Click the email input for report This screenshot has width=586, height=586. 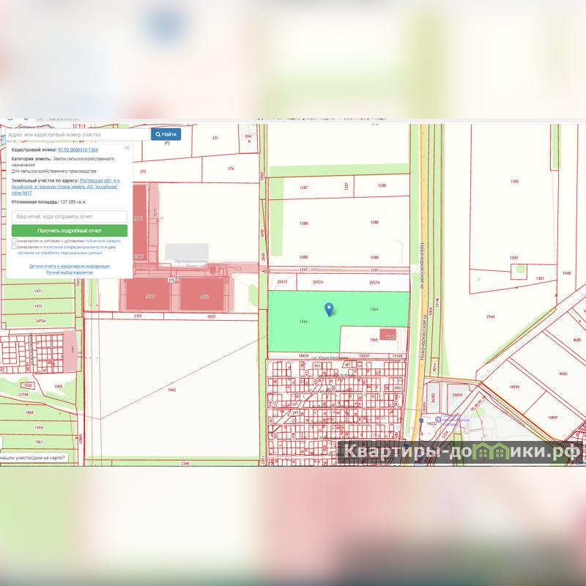click(x=70, y=217)
